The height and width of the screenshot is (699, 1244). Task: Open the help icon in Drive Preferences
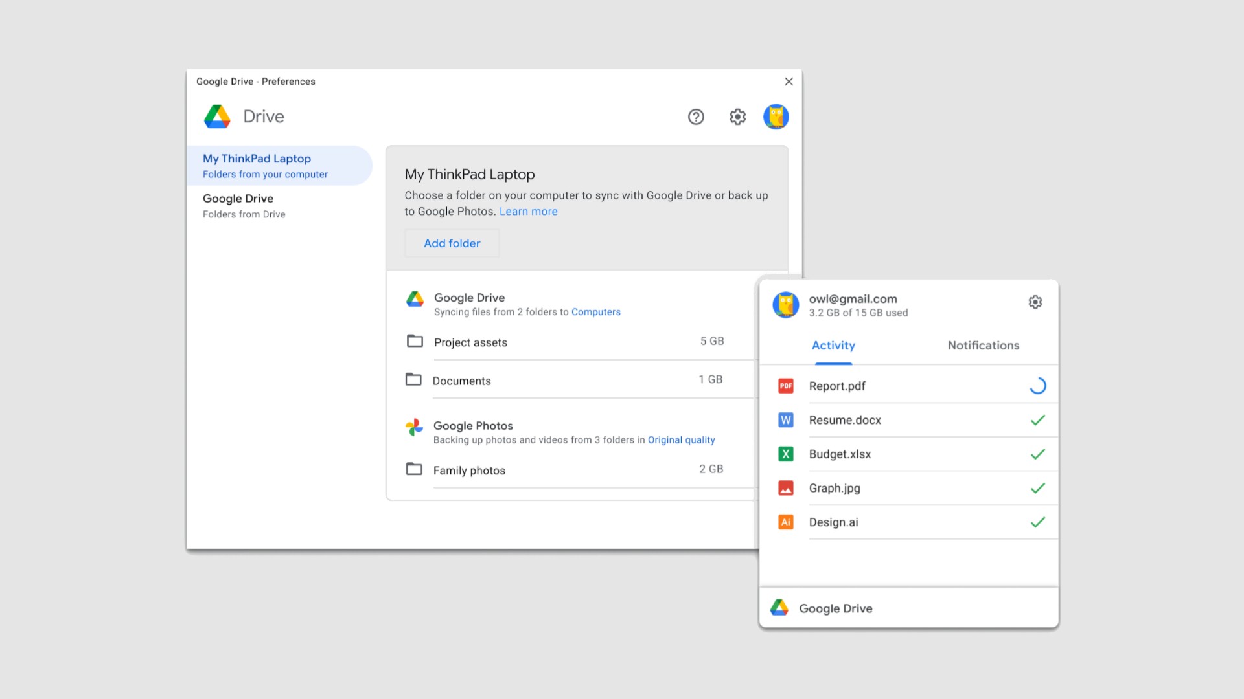coord(696,116)
